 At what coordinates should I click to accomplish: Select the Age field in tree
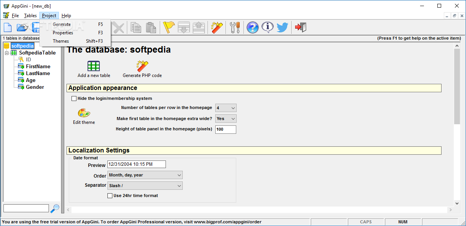click(x=31, y=80)
